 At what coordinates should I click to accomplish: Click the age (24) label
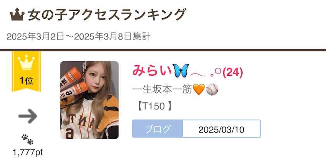[232, 73]
